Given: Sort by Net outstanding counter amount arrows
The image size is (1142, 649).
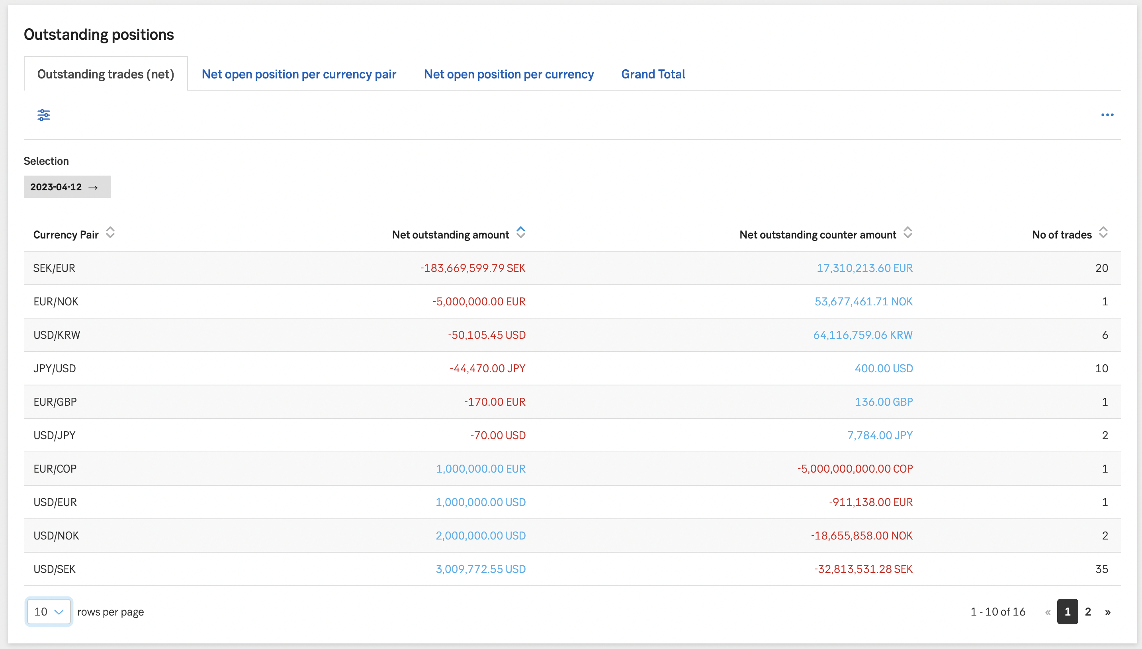Looking at the screenshot, I should (x=907, y=233).
